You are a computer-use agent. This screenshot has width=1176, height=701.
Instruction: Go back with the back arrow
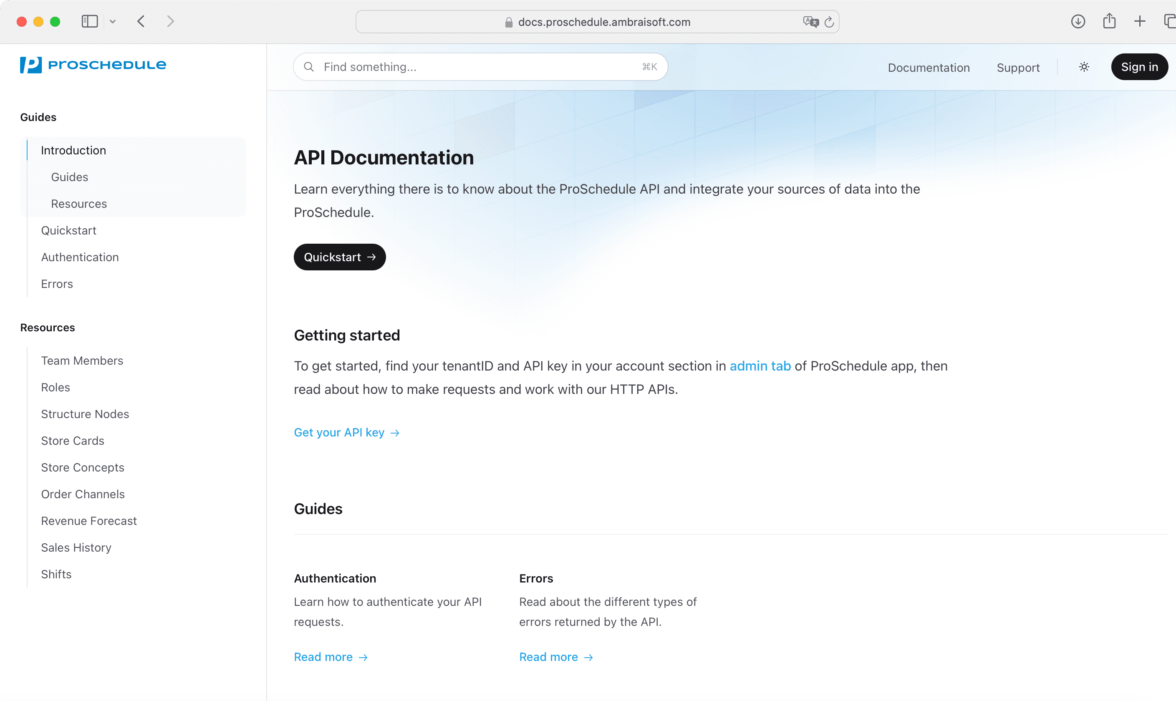click(x=141, y=21)
